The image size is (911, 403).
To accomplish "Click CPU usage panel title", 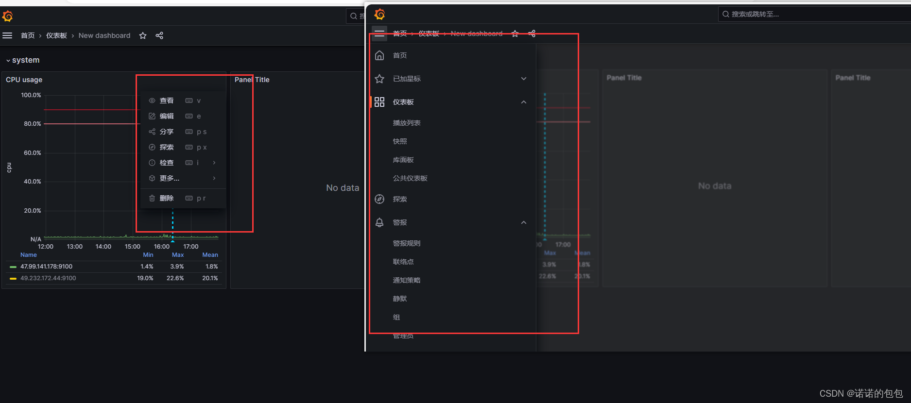I will (x=24, y=80).
